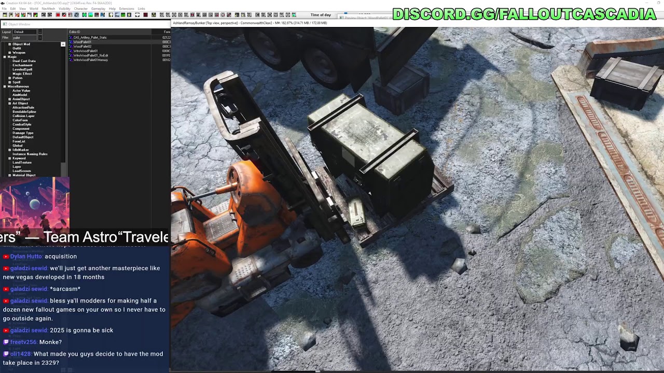Viewport: 664px width, 373px height.
Task: Click the small button beside Filter field
Action: 40,38
